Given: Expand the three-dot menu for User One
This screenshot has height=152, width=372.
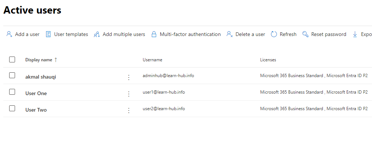Looking at the screenshot, I should (x=128, y=94).
